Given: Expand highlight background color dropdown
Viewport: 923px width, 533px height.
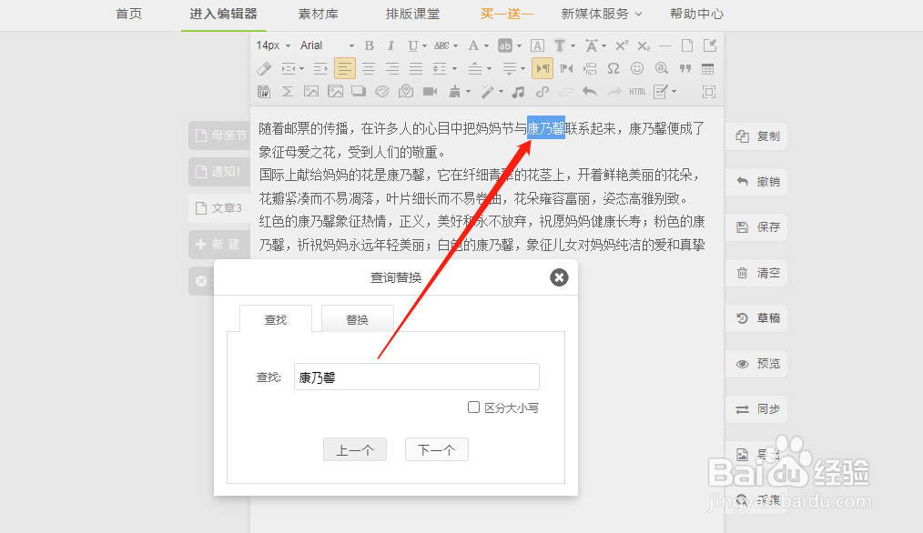Looking at the screenshot, I should click(x=519, y=45).
